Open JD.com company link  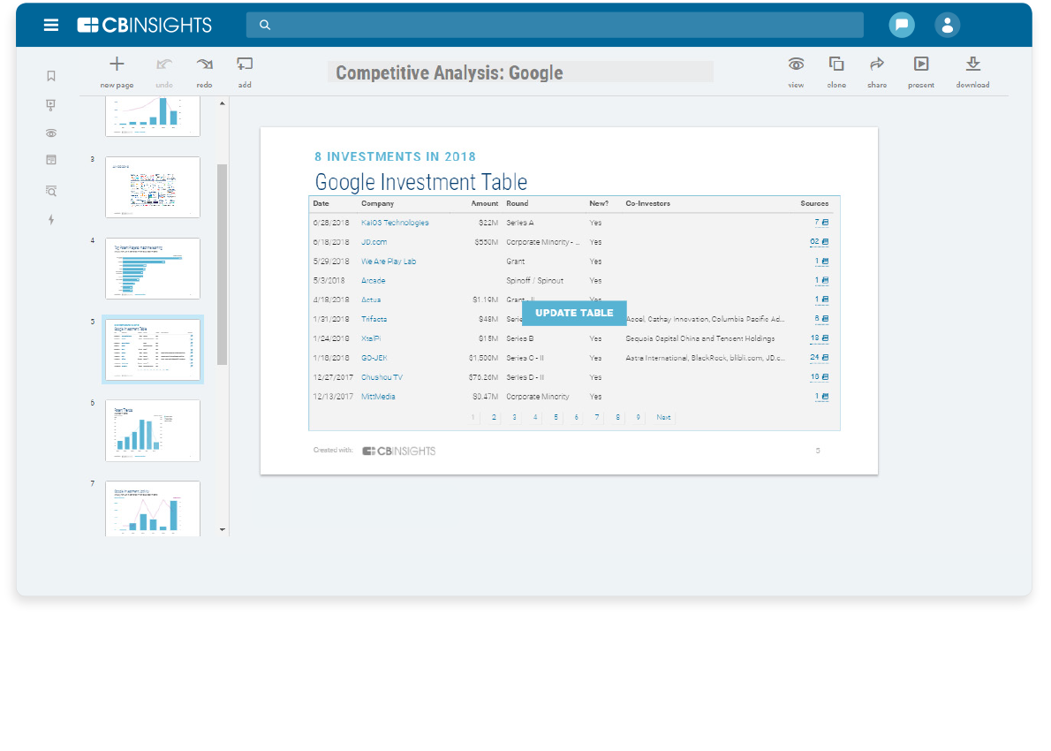point(374,242)
